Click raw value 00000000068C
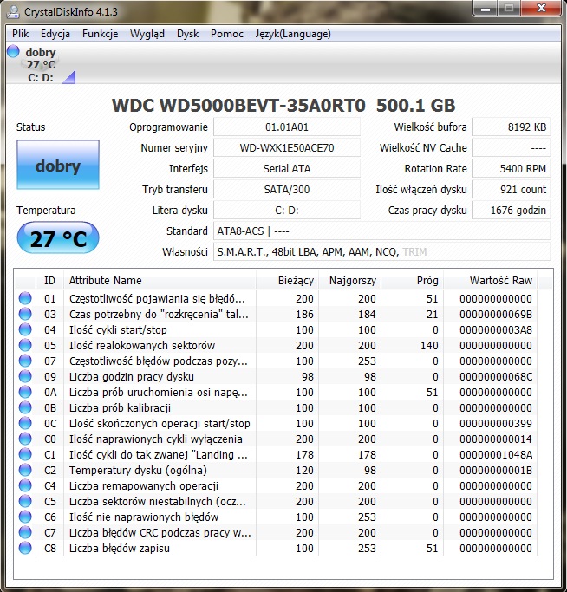This screenshot has width=567, height=592. (496, 376)
